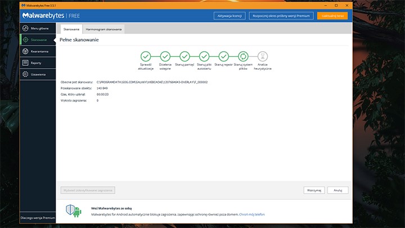Screen dimensions: 405x228
Task: Open the Chroń mój telefon link
Action: (252, 214)
